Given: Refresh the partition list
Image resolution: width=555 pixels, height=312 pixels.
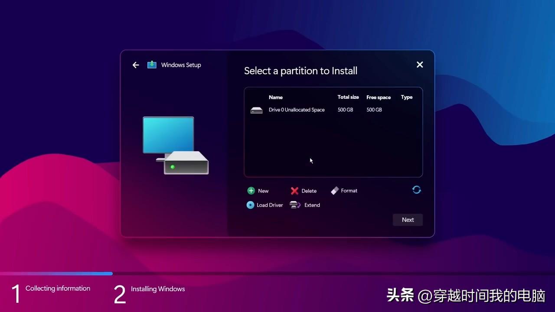Looking at the screenshot, I should [417, 190].
